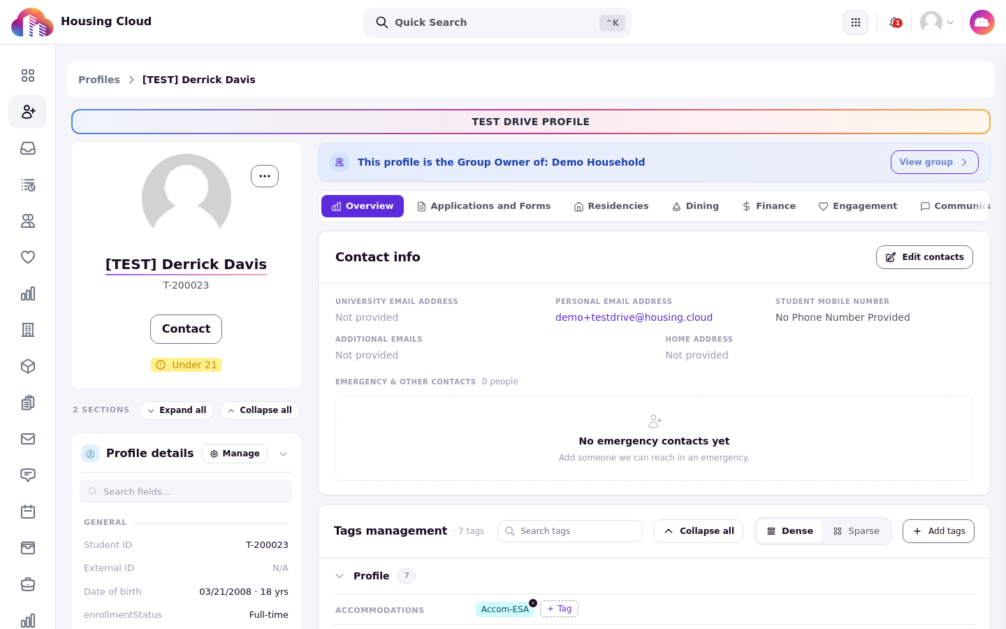
Task: Collapse the Profile details section chevron
Action: [x=283, y=454]
